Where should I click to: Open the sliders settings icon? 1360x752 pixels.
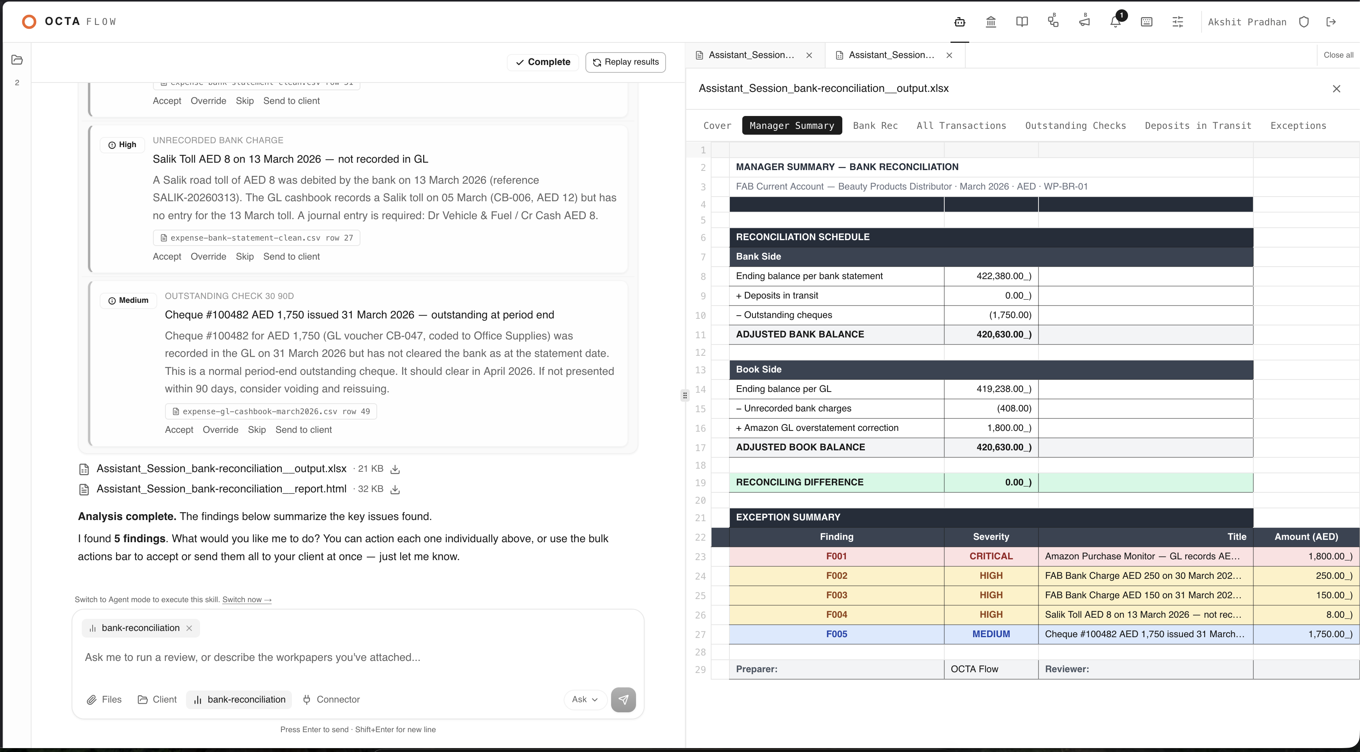click(1178, 22)
